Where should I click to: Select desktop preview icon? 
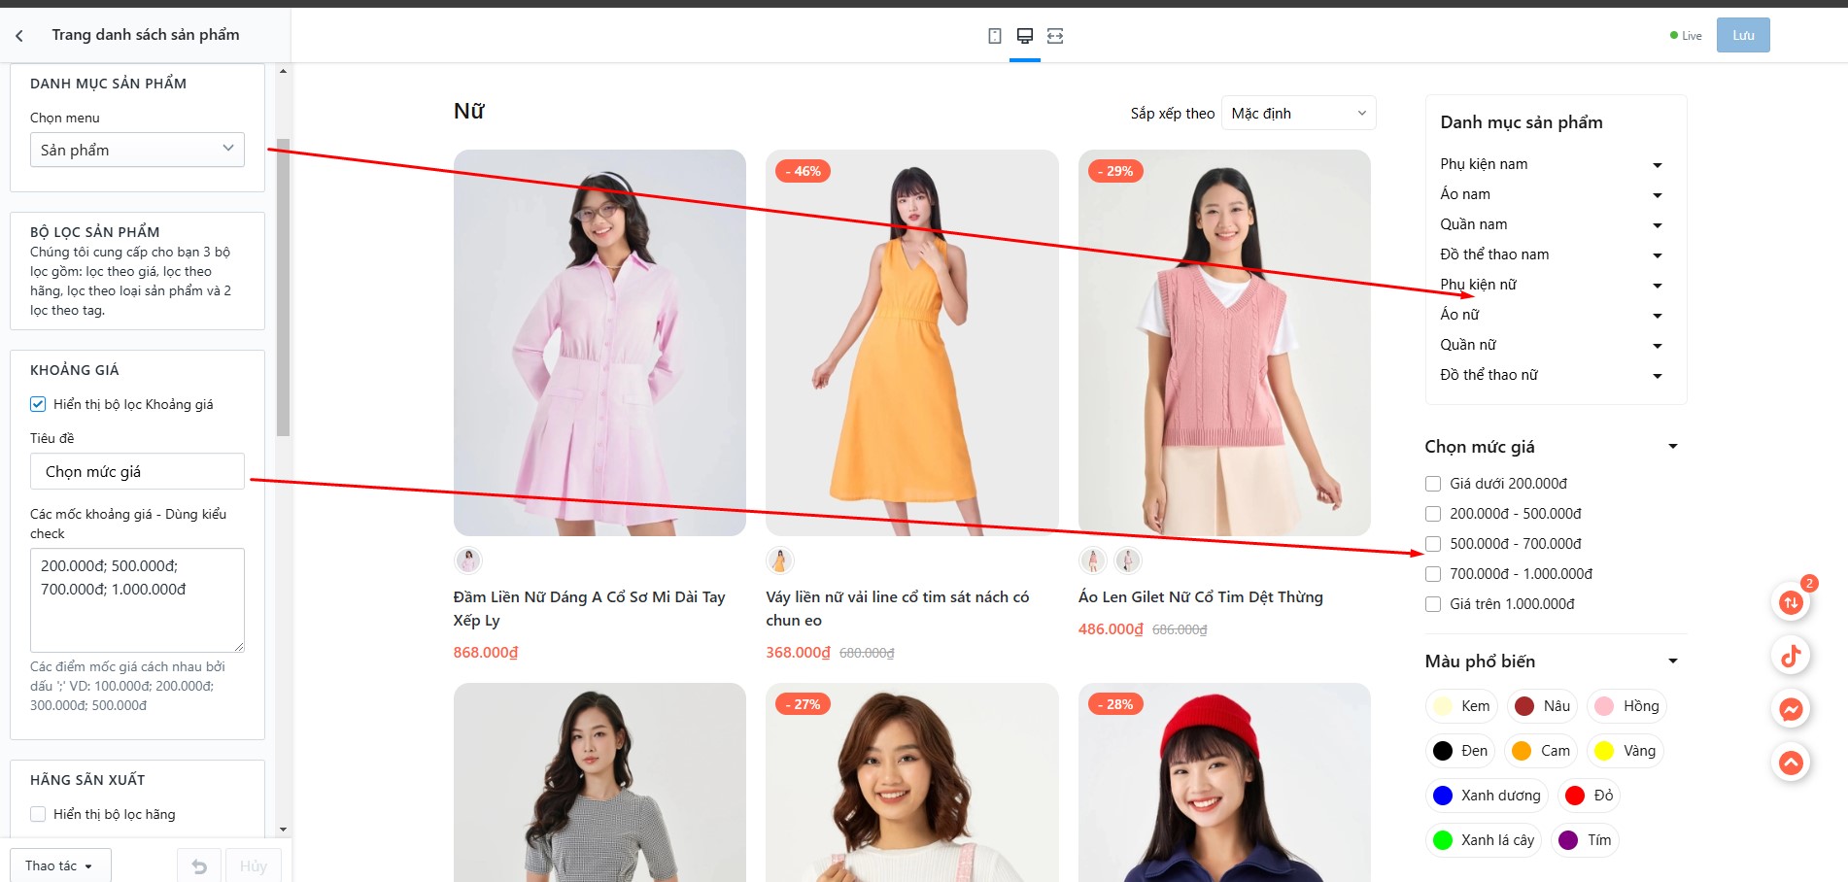[x=1025, y=36]
